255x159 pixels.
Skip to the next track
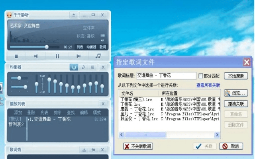78,56
